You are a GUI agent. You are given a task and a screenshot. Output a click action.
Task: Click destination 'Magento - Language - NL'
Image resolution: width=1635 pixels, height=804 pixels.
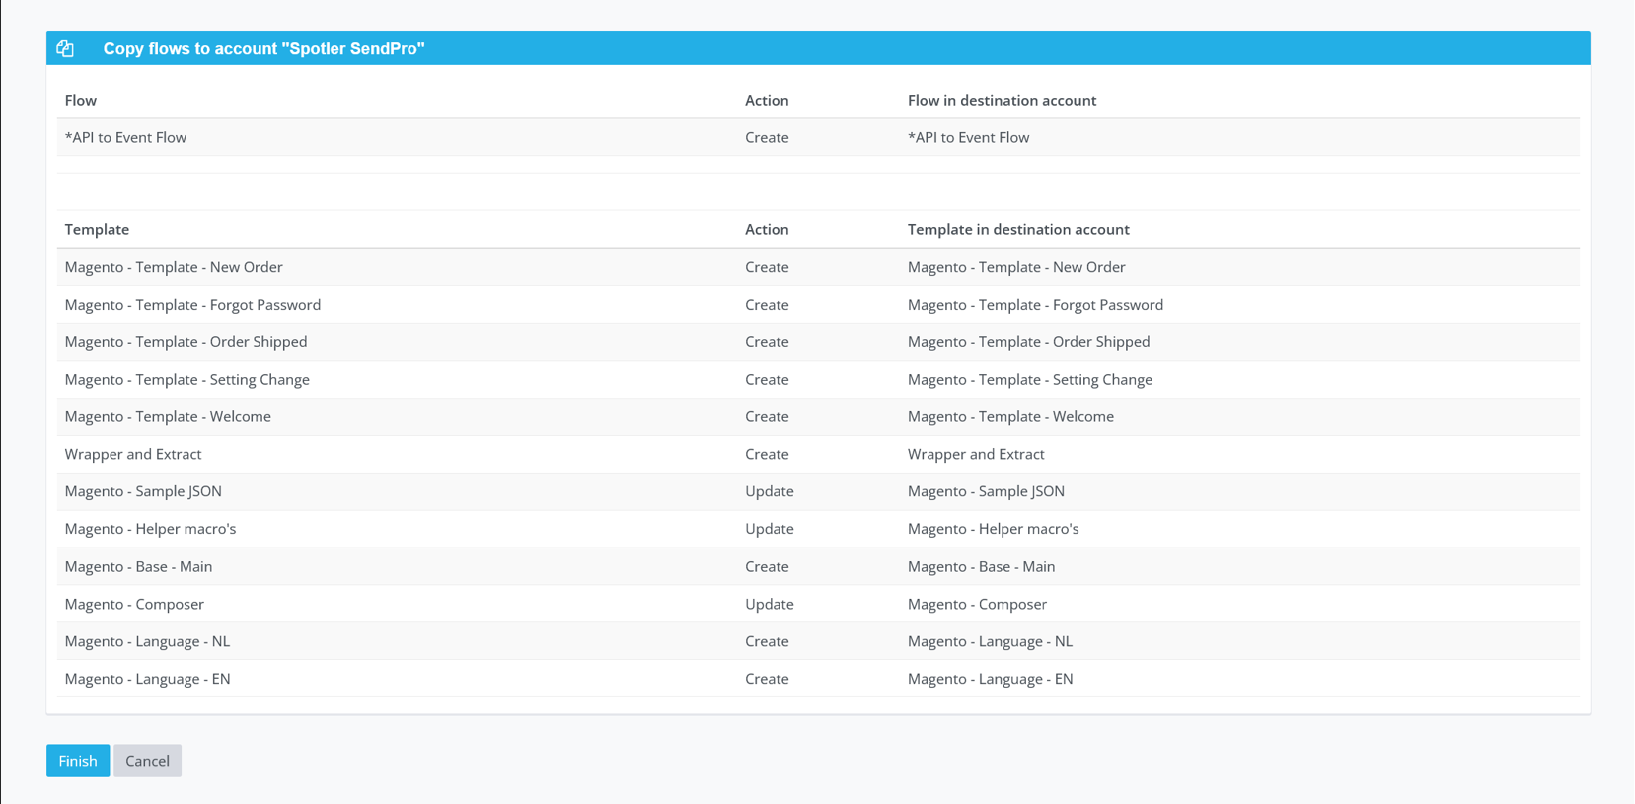click(990, 642)
